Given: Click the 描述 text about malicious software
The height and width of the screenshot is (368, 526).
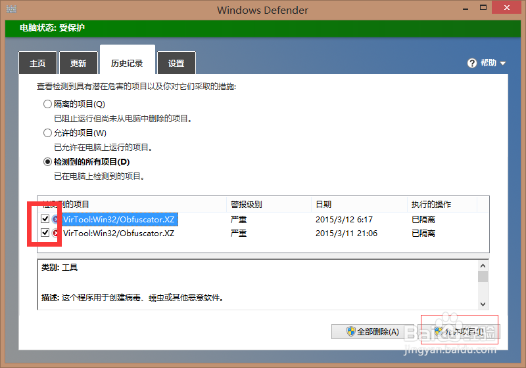Looking at the screenshot, I should 133,297.
